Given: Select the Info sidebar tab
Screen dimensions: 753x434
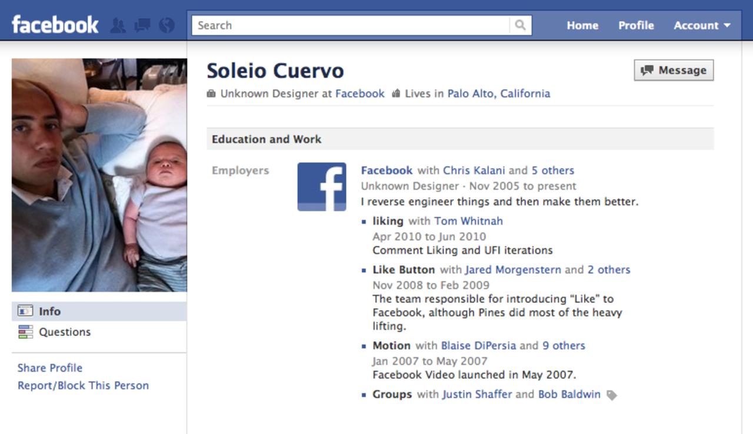Looking at the screenshot, I should tap(49, 311).
